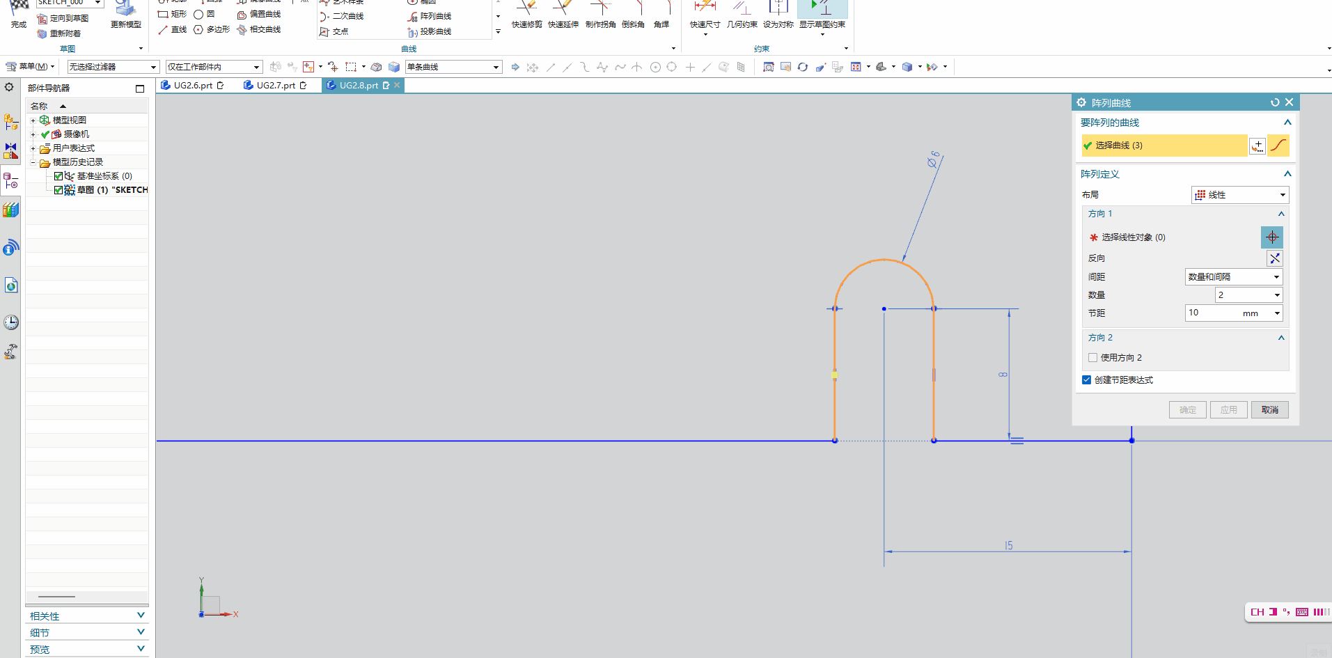Toggle Display Sketch Constraints (显示草图约束)
The width and height of the screenshot is (1332, 658).
pyautogui.click(x=822, y=14)
